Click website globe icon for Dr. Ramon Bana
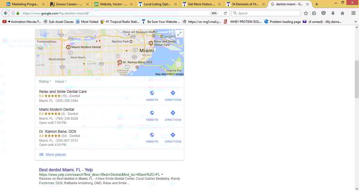359x191 pixels. click(152, 135)
